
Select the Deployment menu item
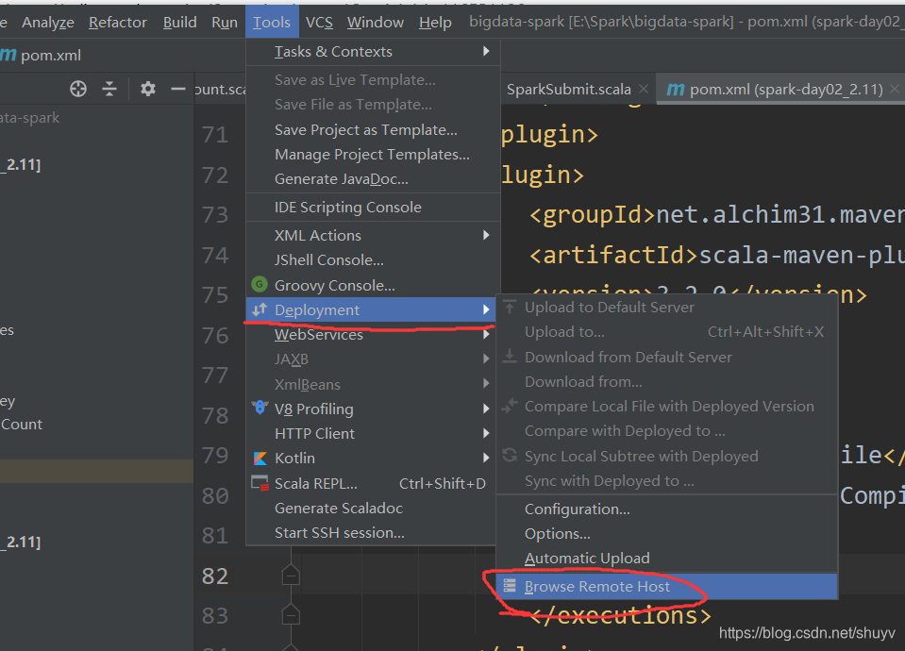coord(371,309)
